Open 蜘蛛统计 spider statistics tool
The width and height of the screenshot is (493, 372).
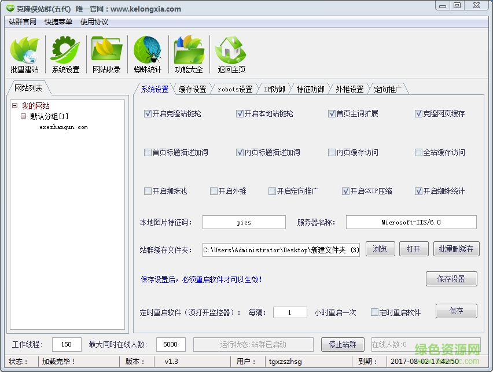[x=148, y=53]
